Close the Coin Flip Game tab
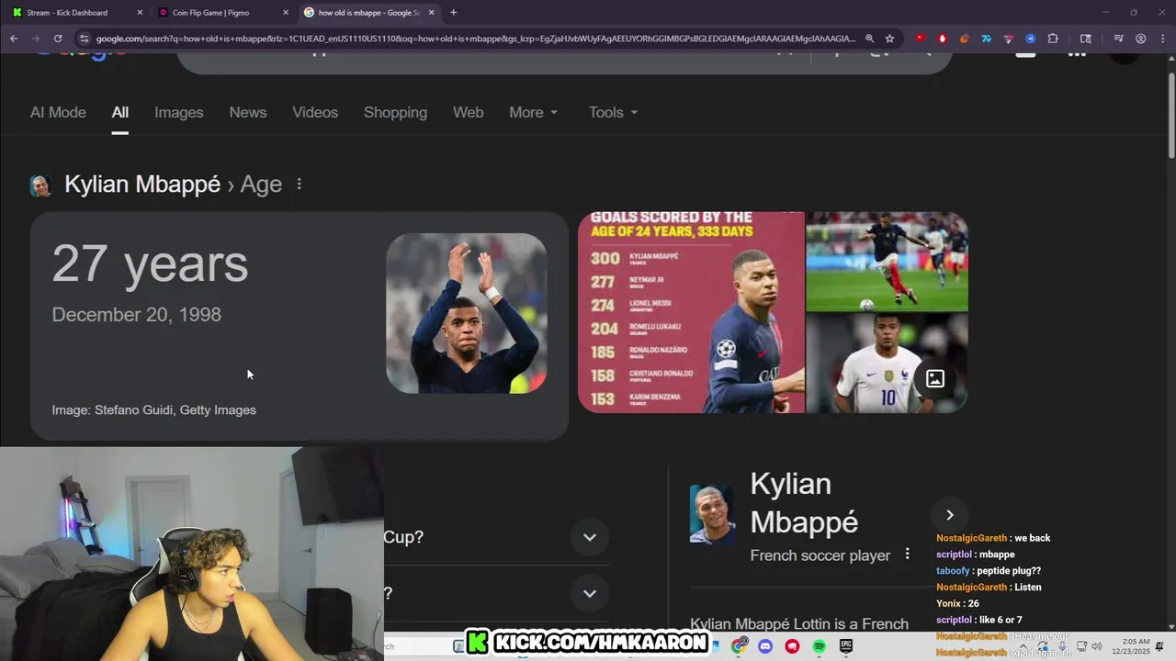Image resolution: width=1176 pixels, height=661 pixels. click(286, 12)
